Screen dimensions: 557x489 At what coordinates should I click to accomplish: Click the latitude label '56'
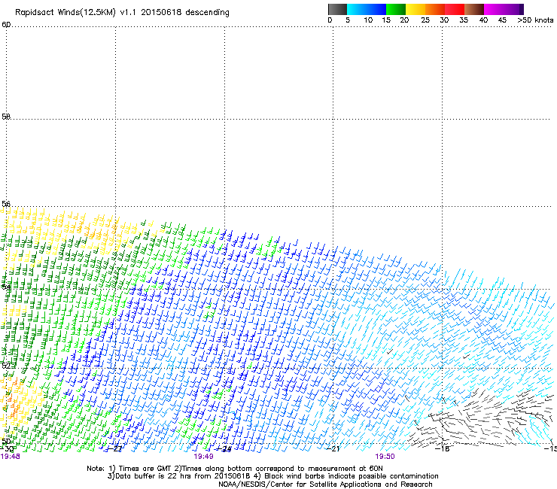pyautogui.click(x=6, y=204)
